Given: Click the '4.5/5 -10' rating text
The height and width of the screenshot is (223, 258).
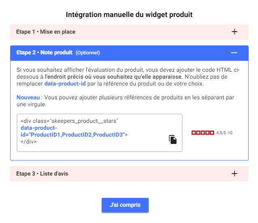Looking at the screenshot, I should [224, 133].
